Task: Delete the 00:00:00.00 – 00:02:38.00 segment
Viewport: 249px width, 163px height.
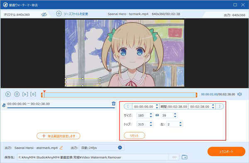Action: click(x=114, y=103)
